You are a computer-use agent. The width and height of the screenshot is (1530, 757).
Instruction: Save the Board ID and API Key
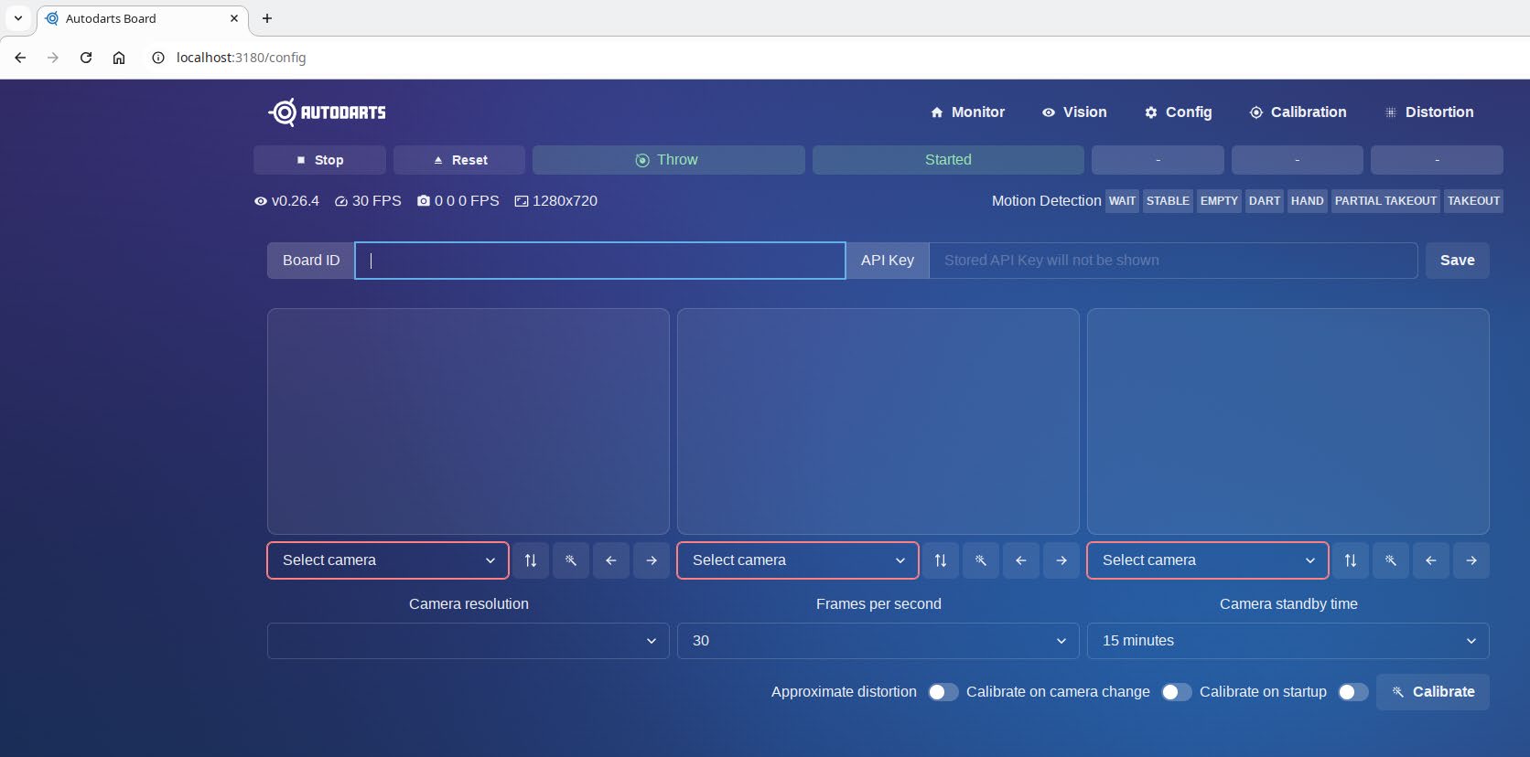[1457, 261]
